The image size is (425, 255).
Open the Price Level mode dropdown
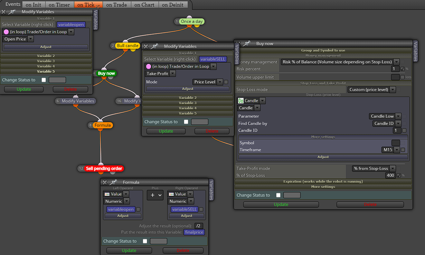click(x=208, y=82)
